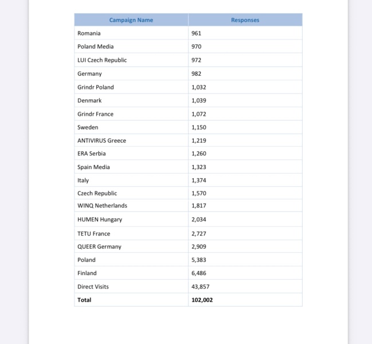
Task: Click the Sweden campaign name
Action: [88, 127]
